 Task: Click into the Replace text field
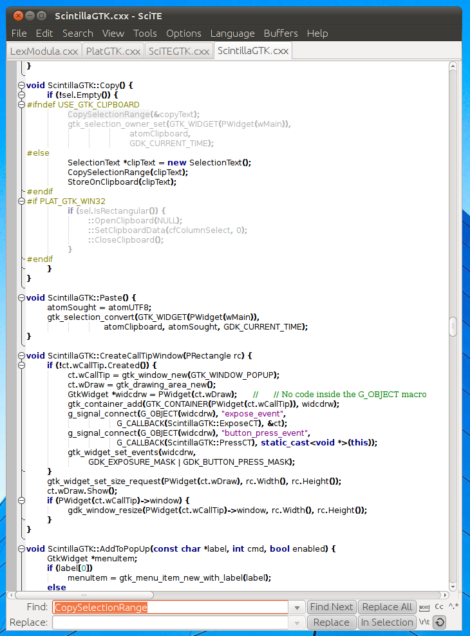click(x=170, y=622)
